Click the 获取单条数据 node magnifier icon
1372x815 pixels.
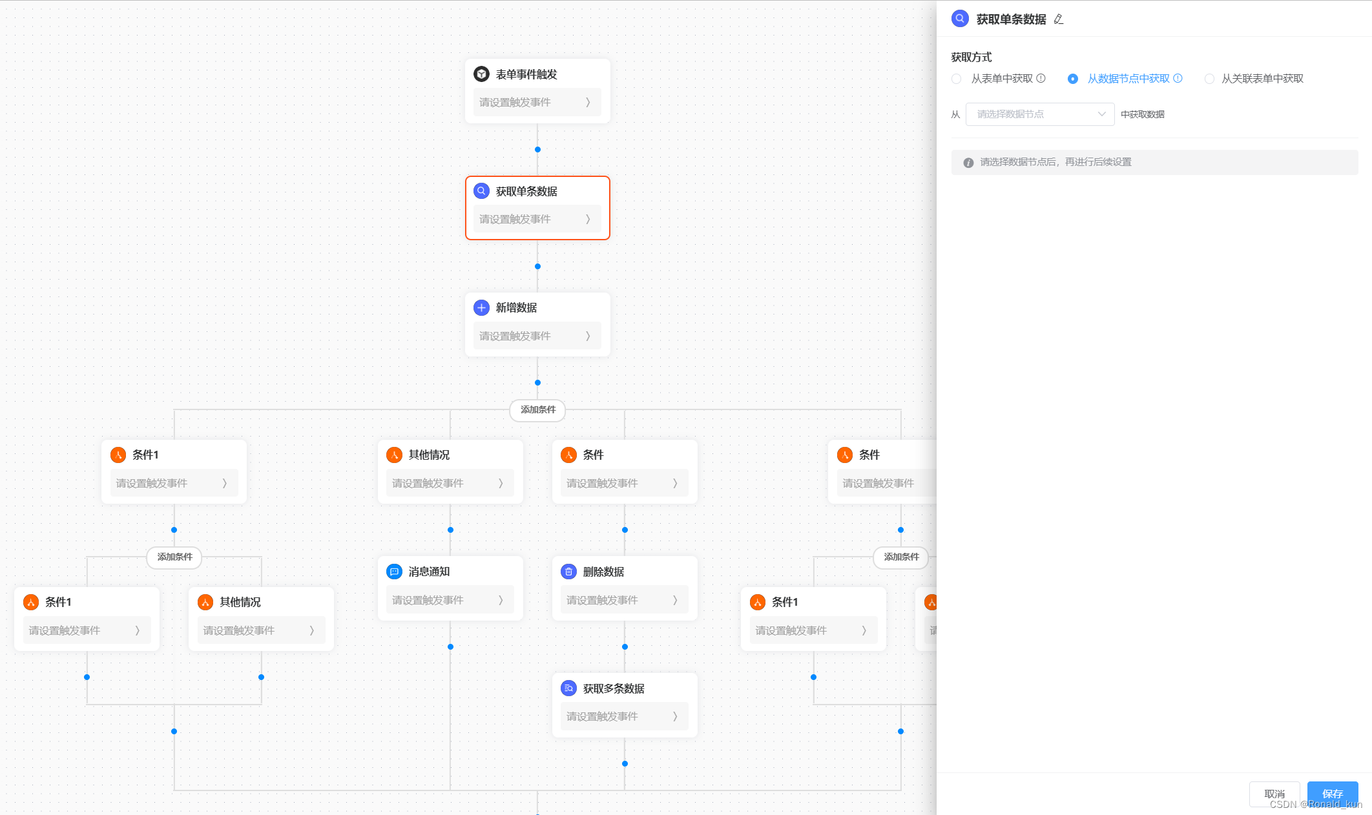(481, 191)
